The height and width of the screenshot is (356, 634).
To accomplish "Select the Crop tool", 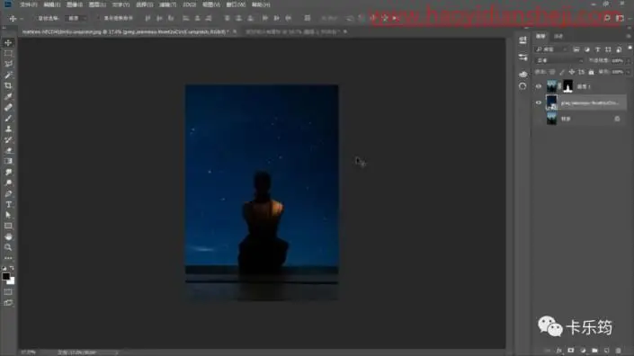I will point(8,85).
